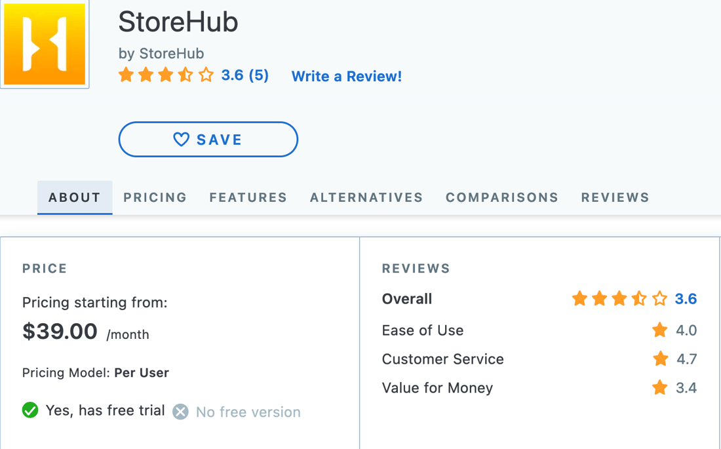Click the star beside the Value for Money rating
The width and height of the screenshot is (721, 449).
[659, 388]
